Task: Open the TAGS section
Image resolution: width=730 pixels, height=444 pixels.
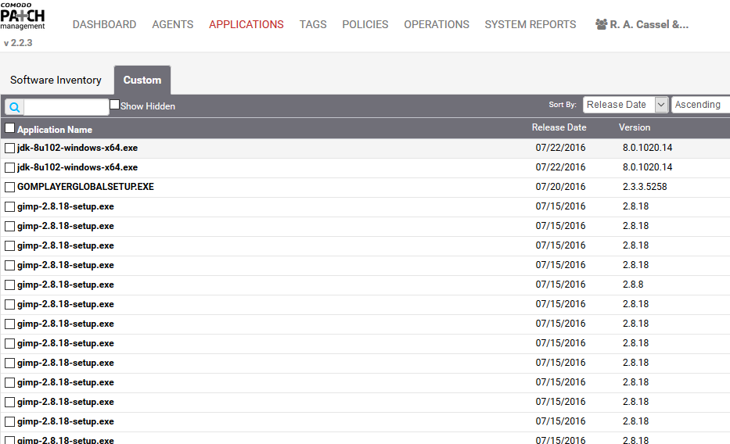Action: click(x=313, y=24)
